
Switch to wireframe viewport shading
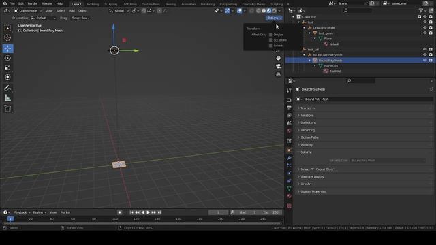pyautogui.click(x=258, y=11)
